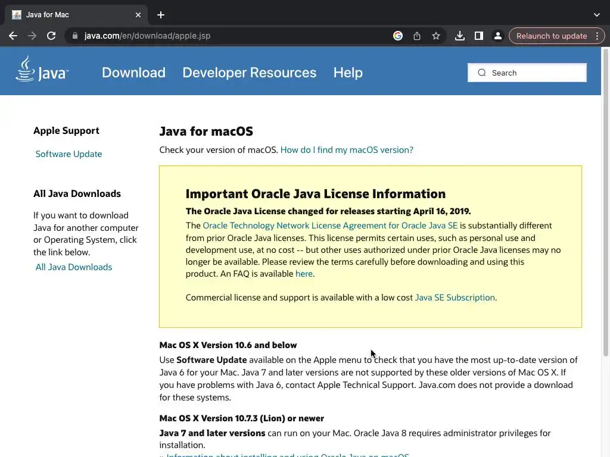
Task: Bookmark this page with star icon
Action: point(435,36)
